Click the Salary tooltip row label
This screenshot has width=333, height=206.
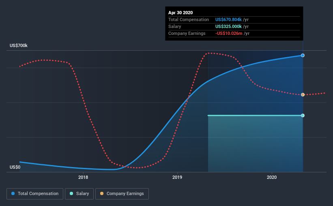tap(174, 26)
